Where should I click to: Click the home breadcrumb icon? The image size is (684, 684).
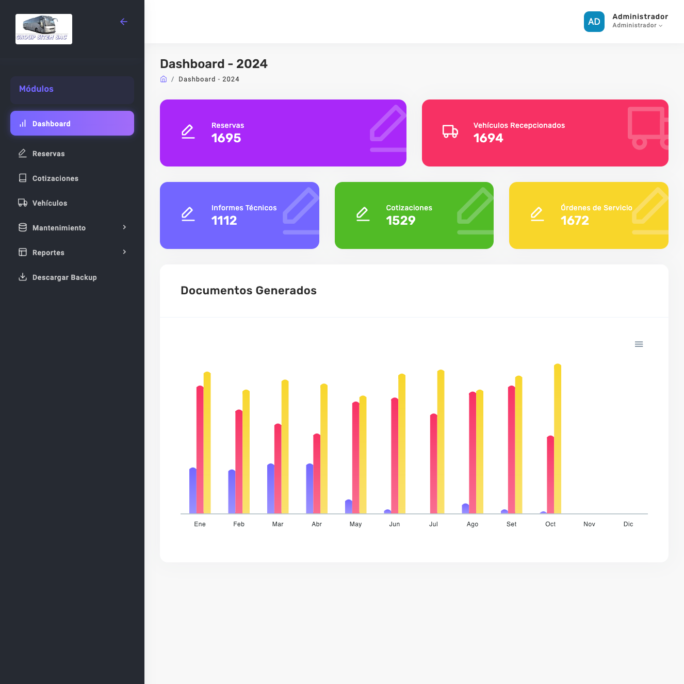164,79
